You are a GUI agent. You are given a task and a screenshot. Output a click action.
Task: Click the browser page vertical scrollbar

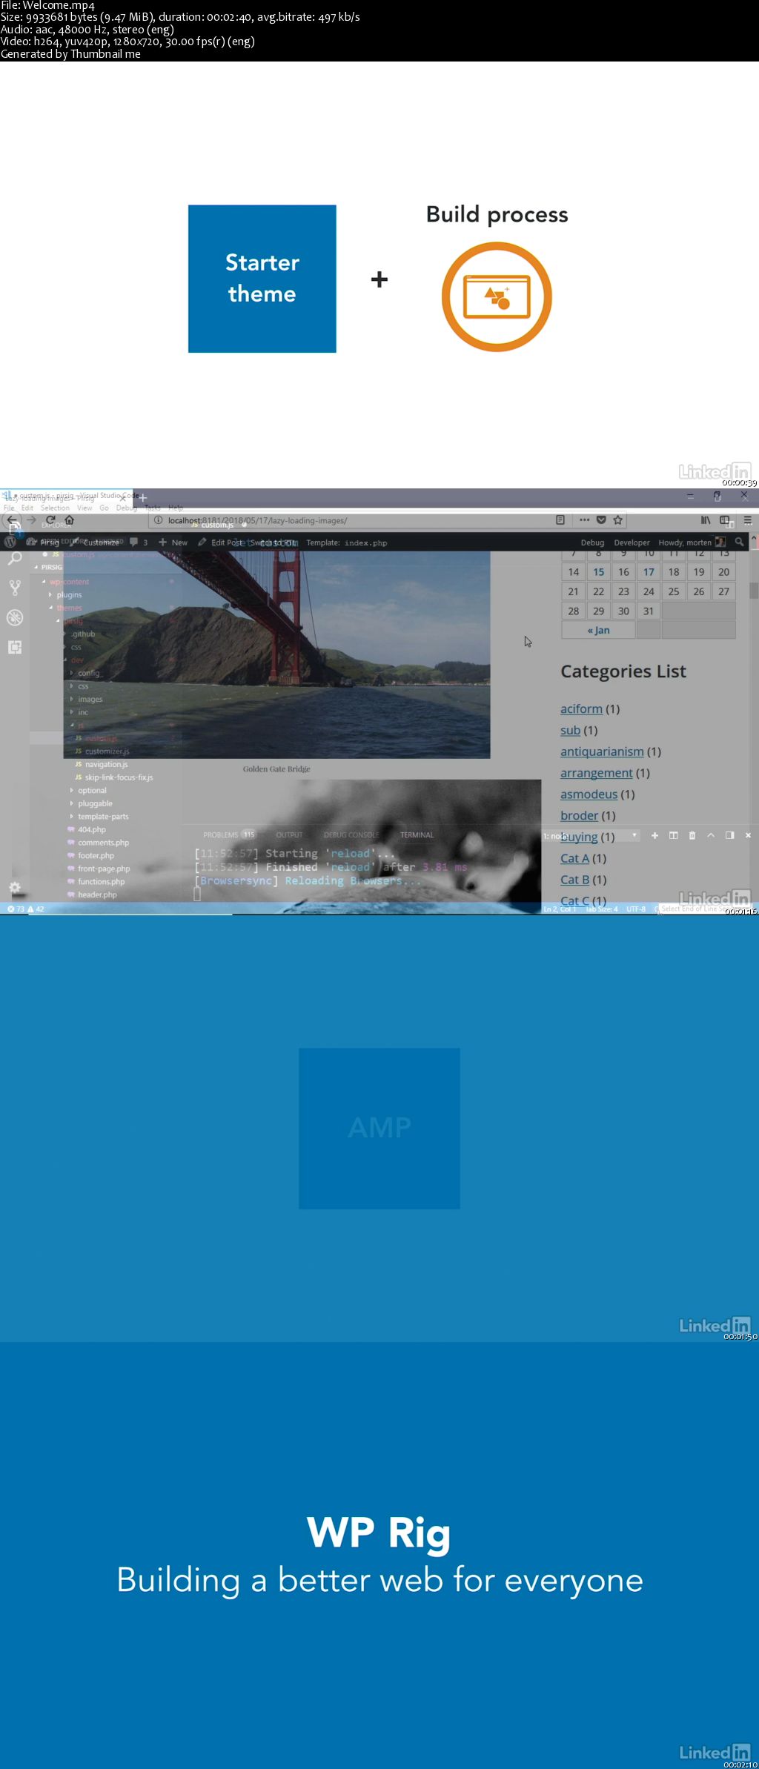(x=754, y=590)
